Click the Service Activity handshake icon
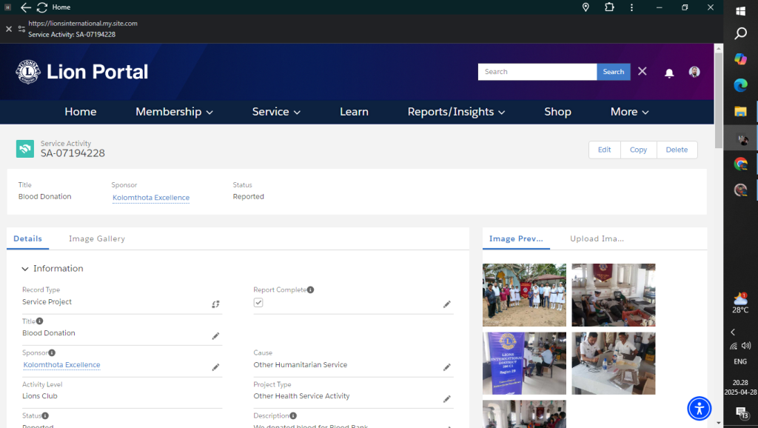Image resolution: width=758 pixels, height=428 pixels. [x=25, y=149]
